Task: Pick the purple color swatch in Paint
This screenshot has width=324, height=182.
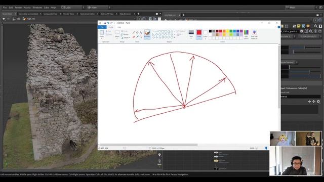Action: [241, 31]
